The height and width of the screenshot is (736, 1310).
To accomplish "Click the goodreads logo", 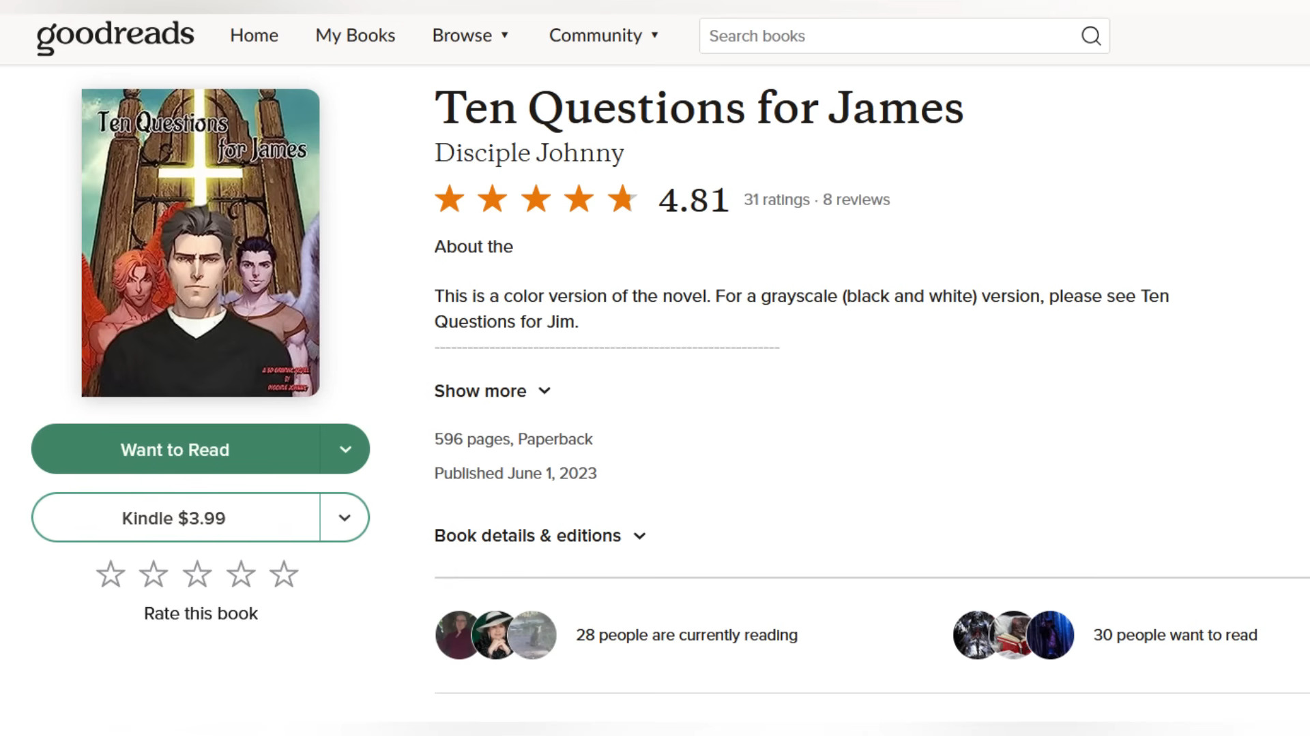I will pos(115,35).
